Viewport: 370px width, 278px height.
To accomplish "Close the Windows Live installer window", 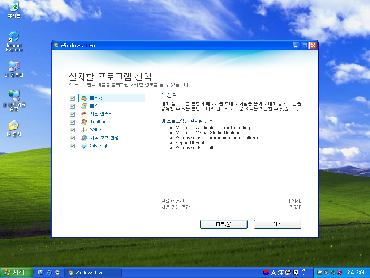I will coord(313,45).
